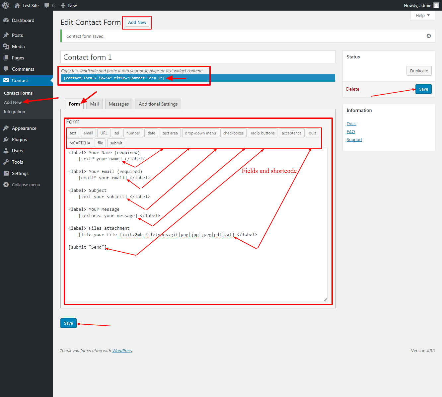Switch to Additional Settings tab
The width and height of the screenshot is (442, 397).
pyautogui.click(x=158, y=104)
